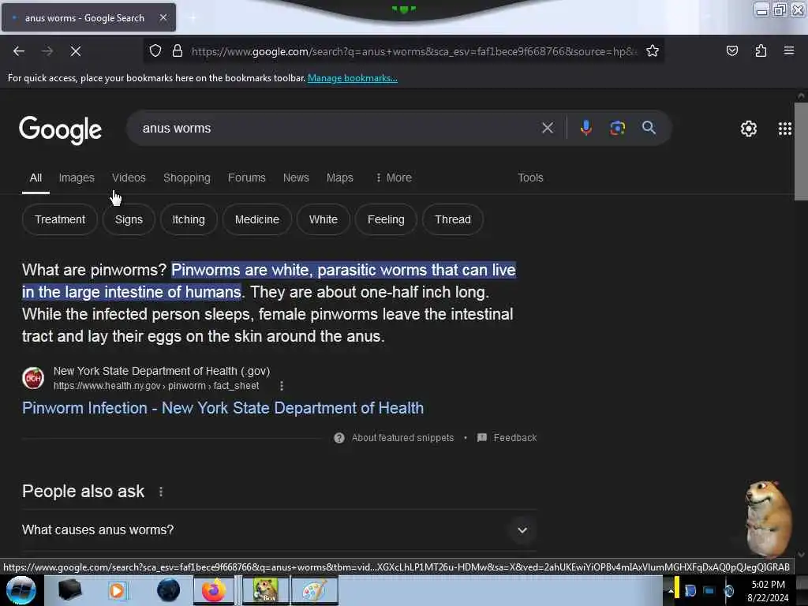Search by image with Google Lens
The width and height of the screenshot is (808, 606).
(x=617, y=128)
